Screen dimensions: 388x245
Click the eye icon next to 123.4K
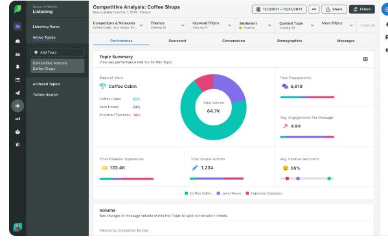pos(105,168)
